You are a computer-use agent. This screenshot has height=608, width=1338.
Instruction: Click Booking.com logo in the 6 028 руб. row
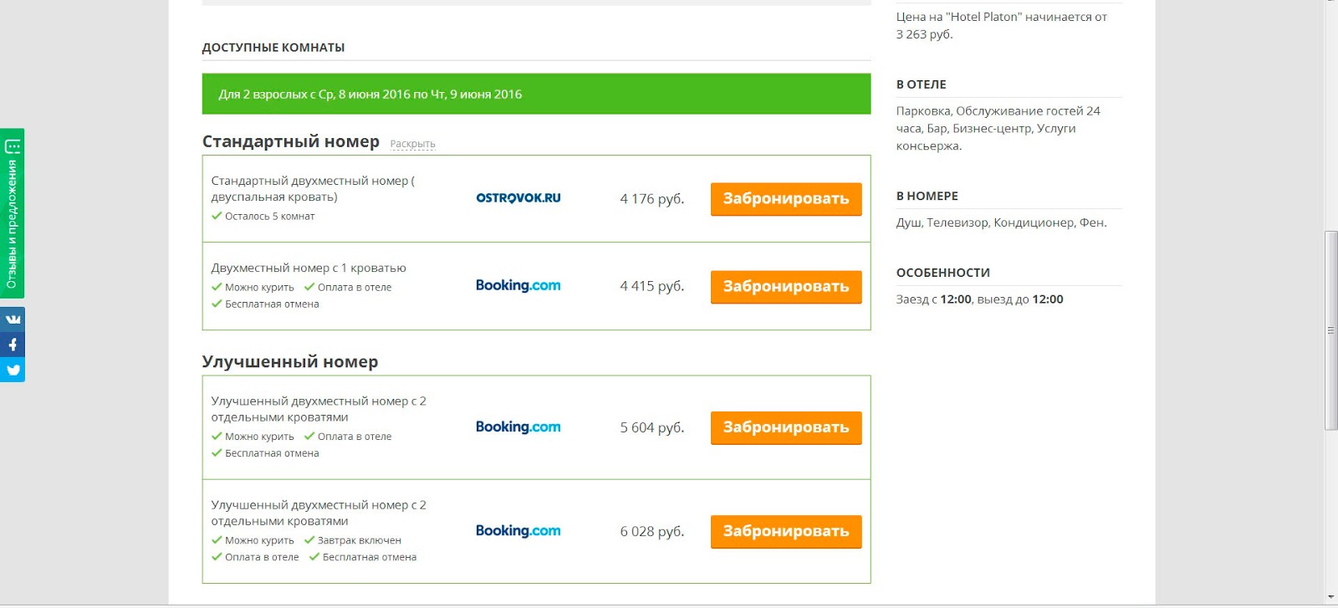click(518, 530)
